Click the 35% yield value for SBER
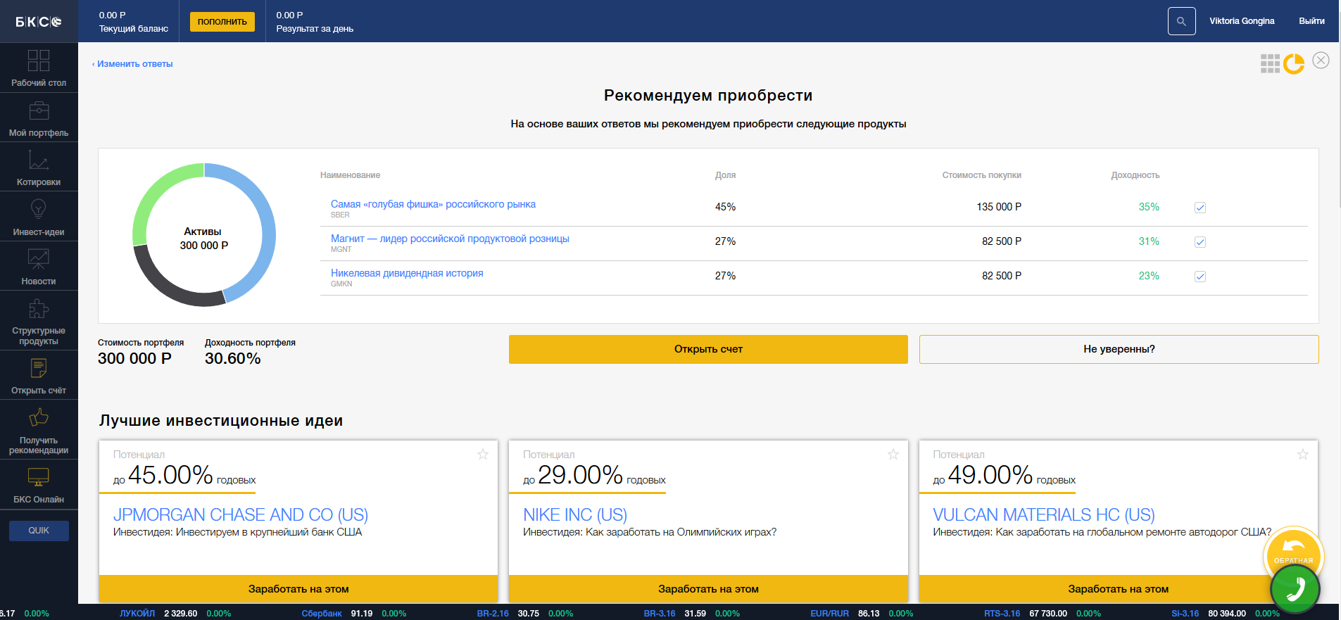Image resolution: width=1341 pixels, height=620 pixels. tap(1149, 207)
